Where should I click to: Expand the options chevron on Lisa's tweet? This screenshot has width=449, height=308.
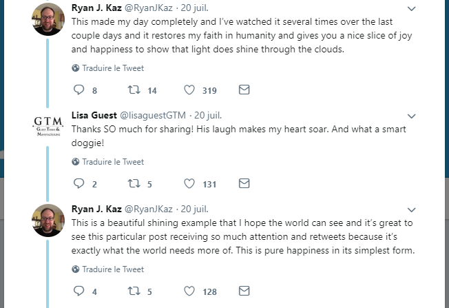pyautogui.click(x=412, y=116)
